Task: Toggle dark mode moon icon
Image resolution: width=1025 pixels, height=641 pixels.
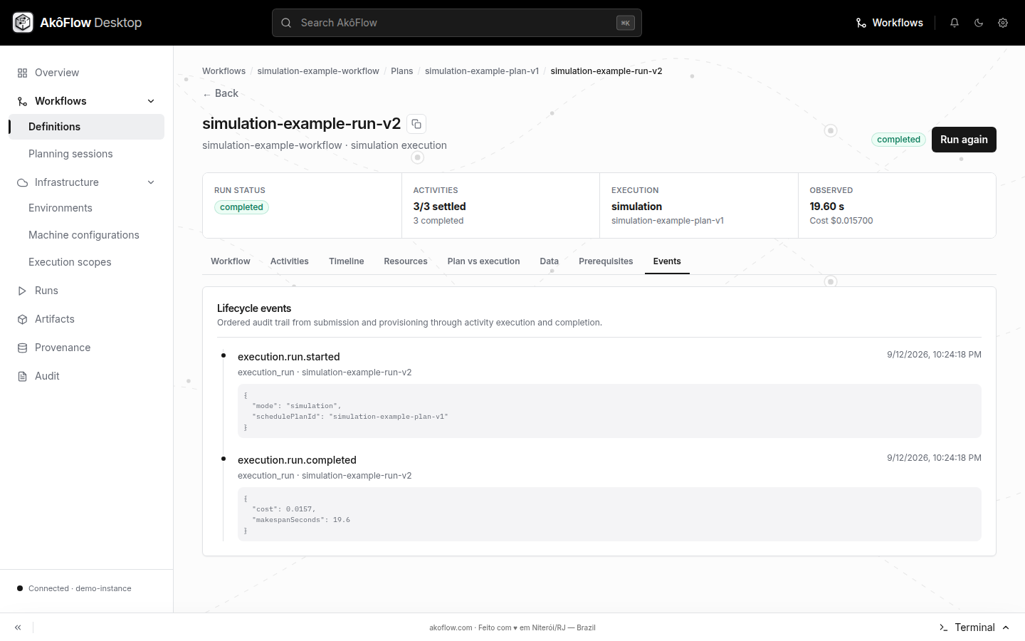Action: [x=979, y=23]
